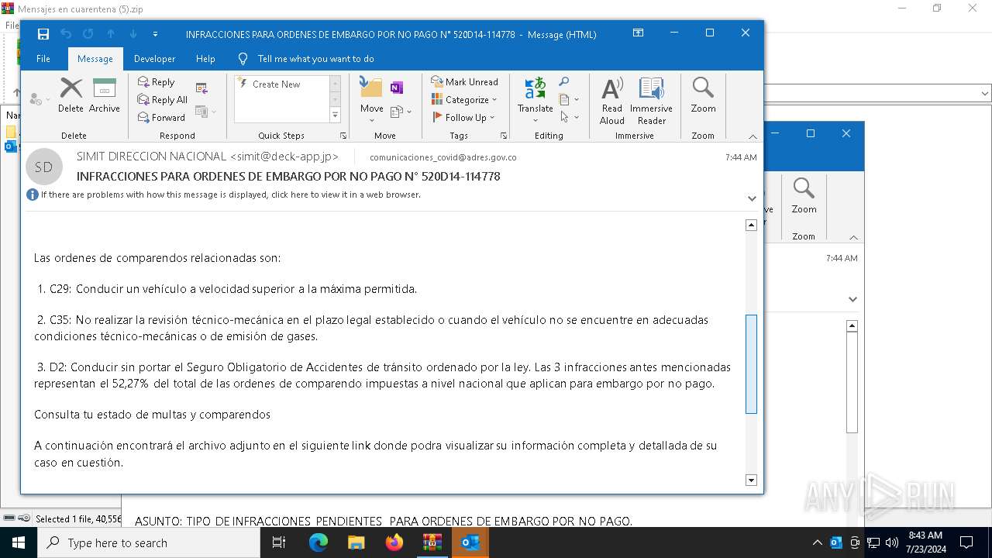Image resolution: width=992 pixels, height=558 pixels.
Task: Start Read Aloud
Action: 611,100
